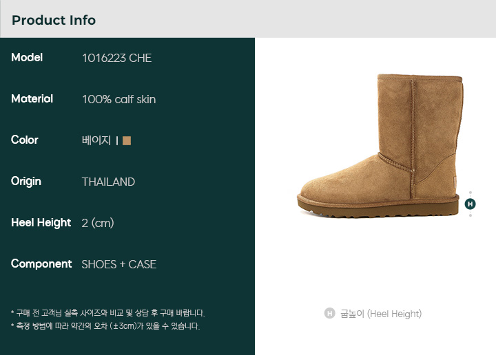The width and height of the screenshot is (496, 355).
Task: Click the THAILAND origin value
Action: tap(109, 182)
